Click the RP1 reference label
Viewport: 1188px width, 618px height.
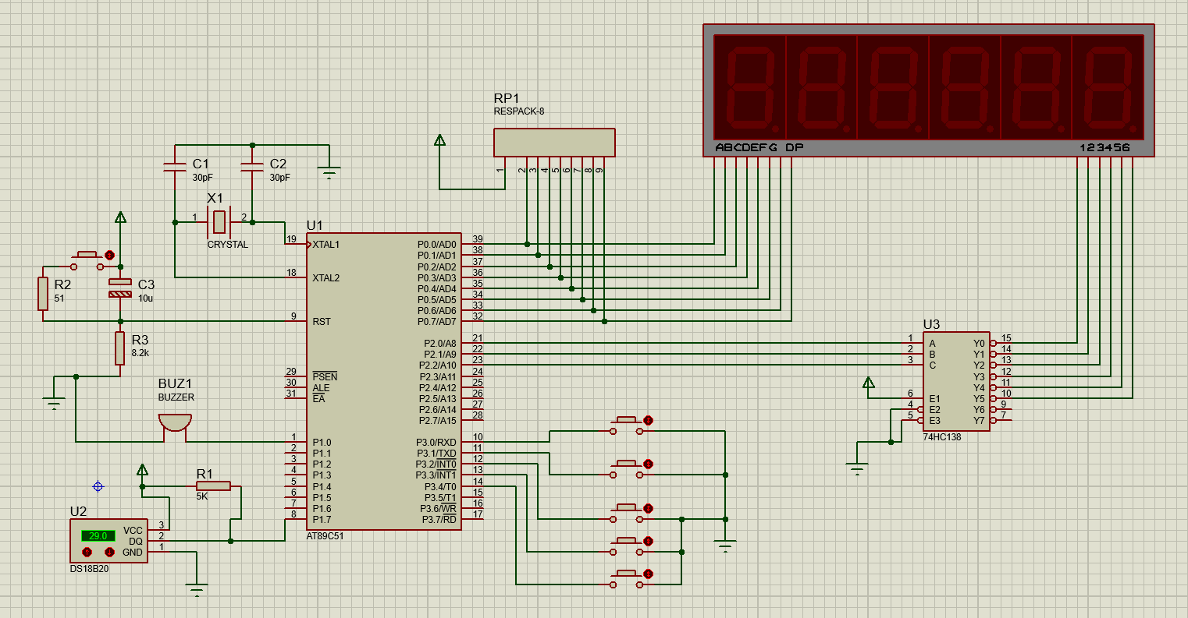pos(507,98)
